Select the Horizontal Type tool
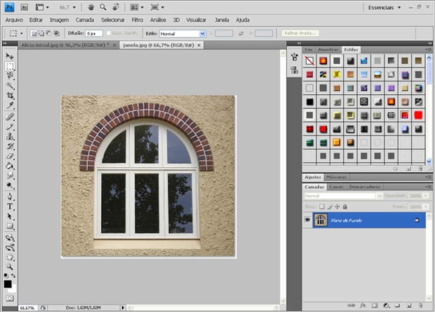This screenshot has height=312, width=435. 10,207
